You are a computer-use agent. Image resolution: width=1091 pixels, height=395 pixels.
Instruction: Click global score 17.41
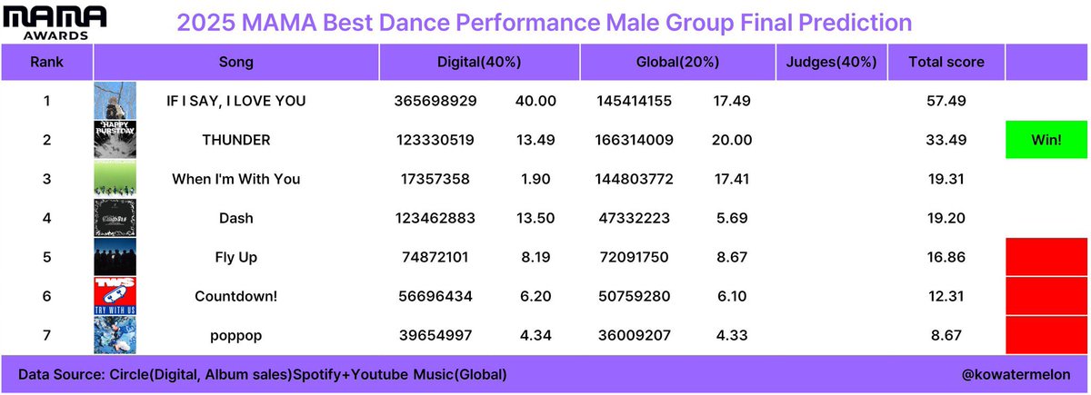tap(732, 179)
